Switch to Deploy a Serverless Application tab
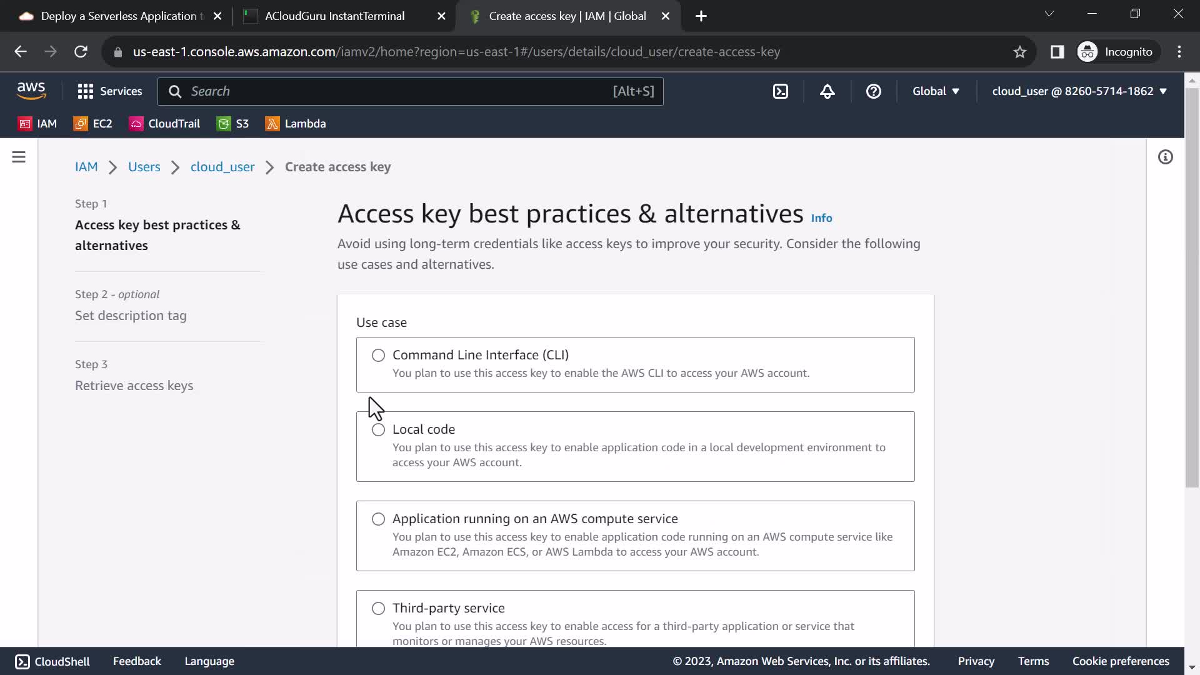Viewport: 1200px width, 675px height. 119,16
